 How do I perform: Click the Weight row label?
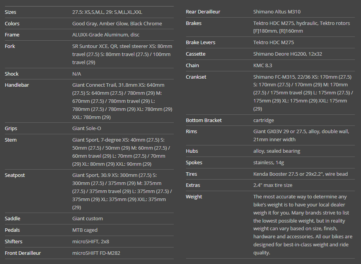coord(194,196)
